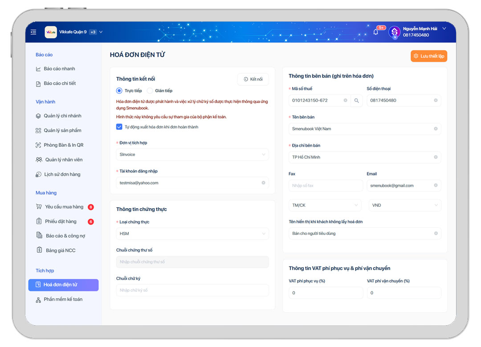Click the Tên bên bán input field
Image resolution: width=481 pixels, height=347 pixels.
pos(365,129)
